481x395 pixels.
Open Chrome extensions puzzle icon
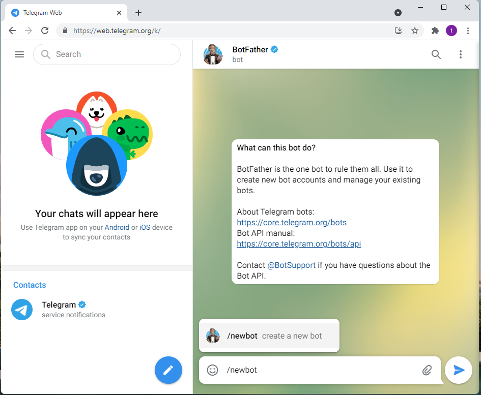(435, 31)
